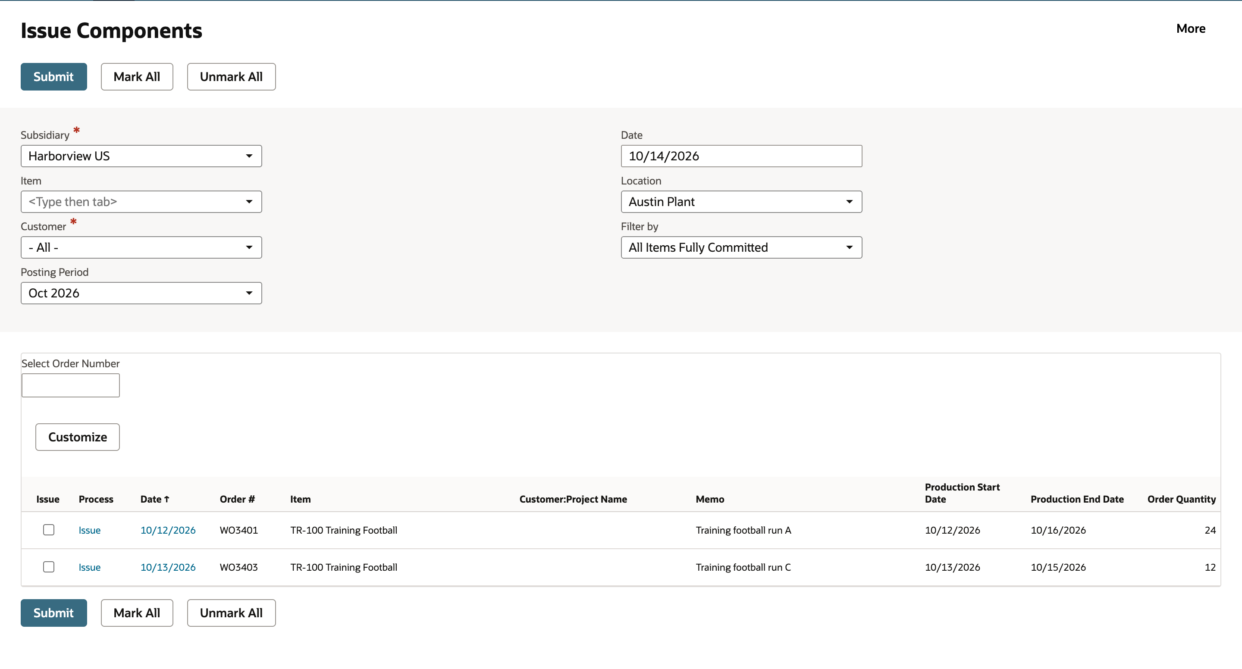Click the Order Quantity column header

click(1181, 499)
